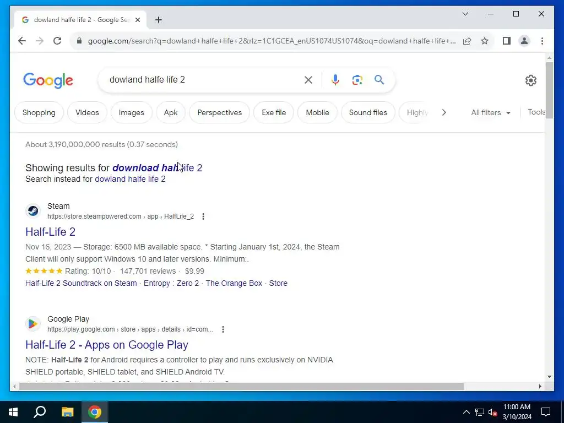The width and height of the screenshot is (564, 423).
Task: Open the Chrome profile avatar
Action: coord(524,41)
